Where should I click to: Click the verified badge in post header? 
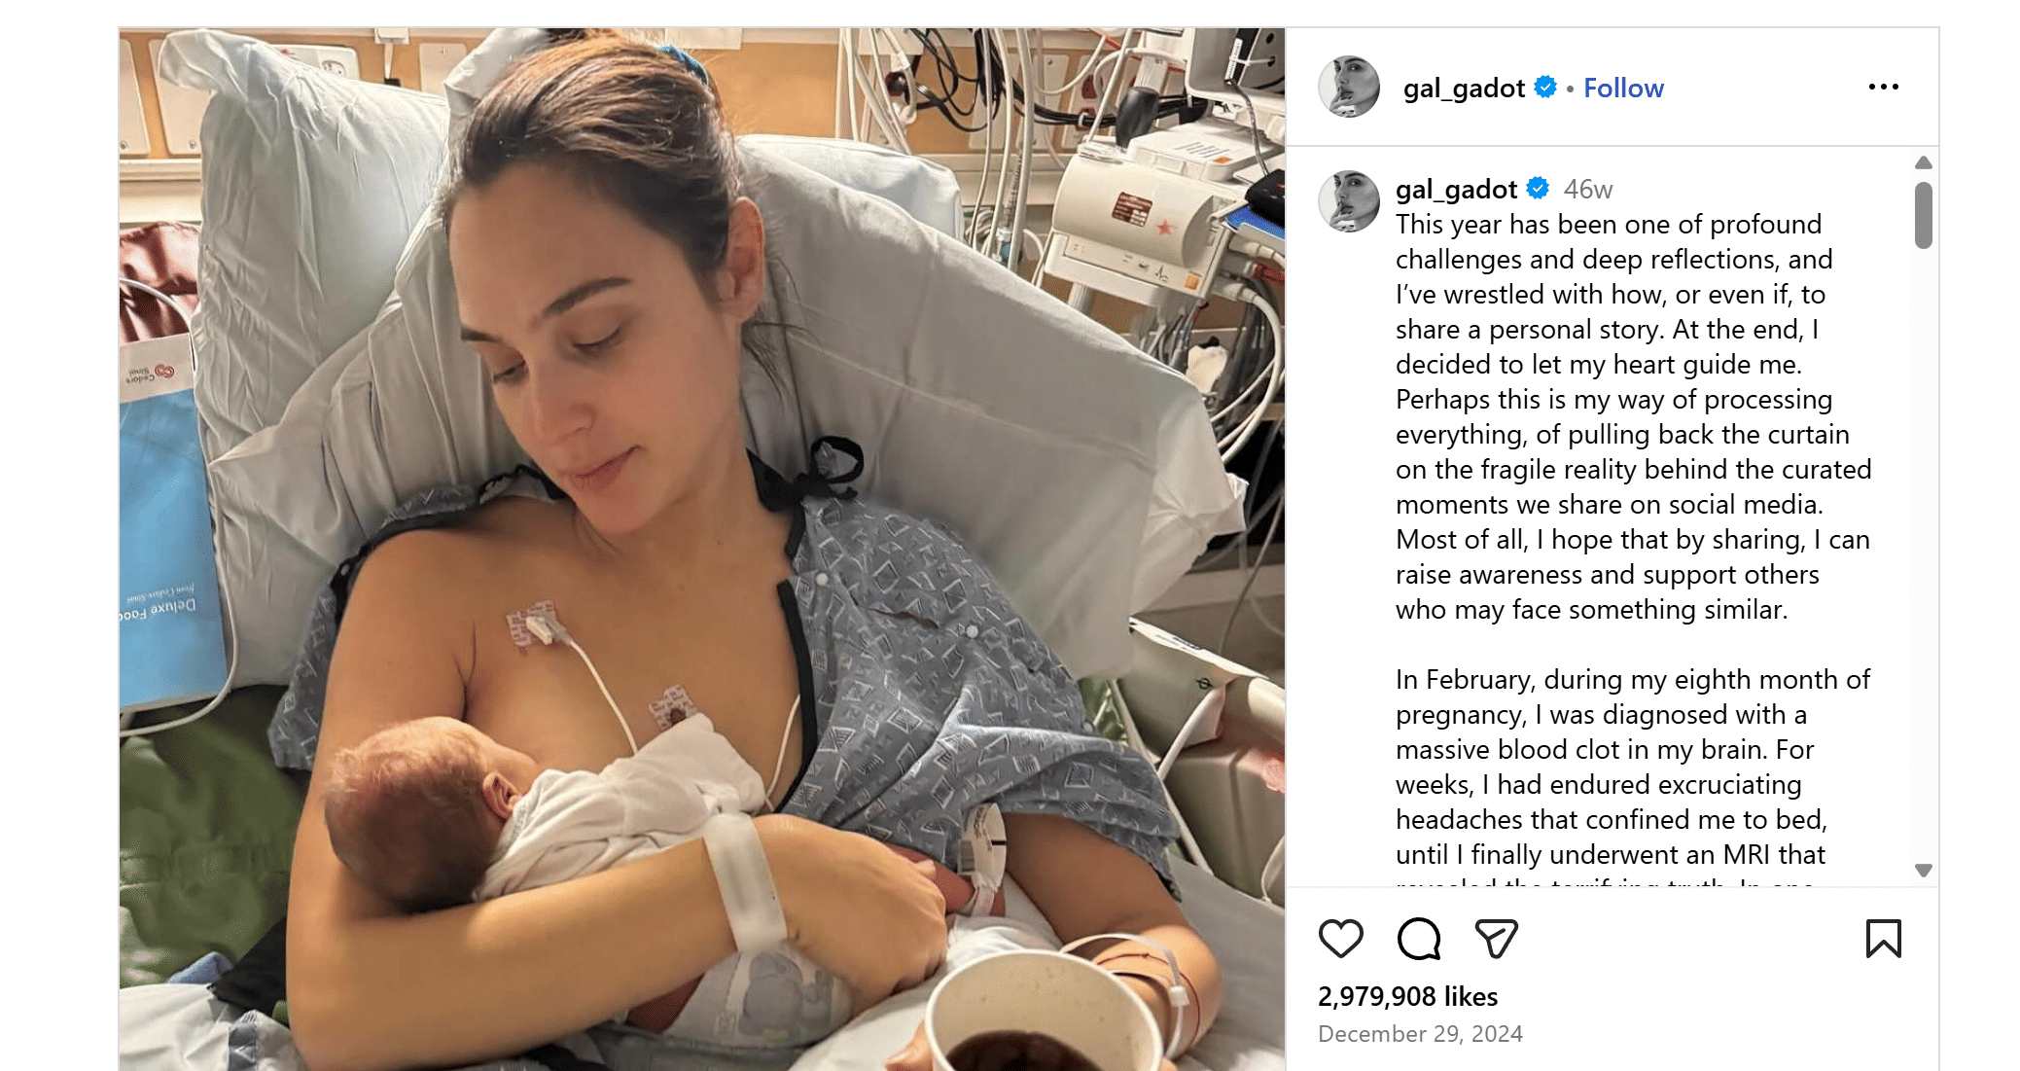(1545, 88)
